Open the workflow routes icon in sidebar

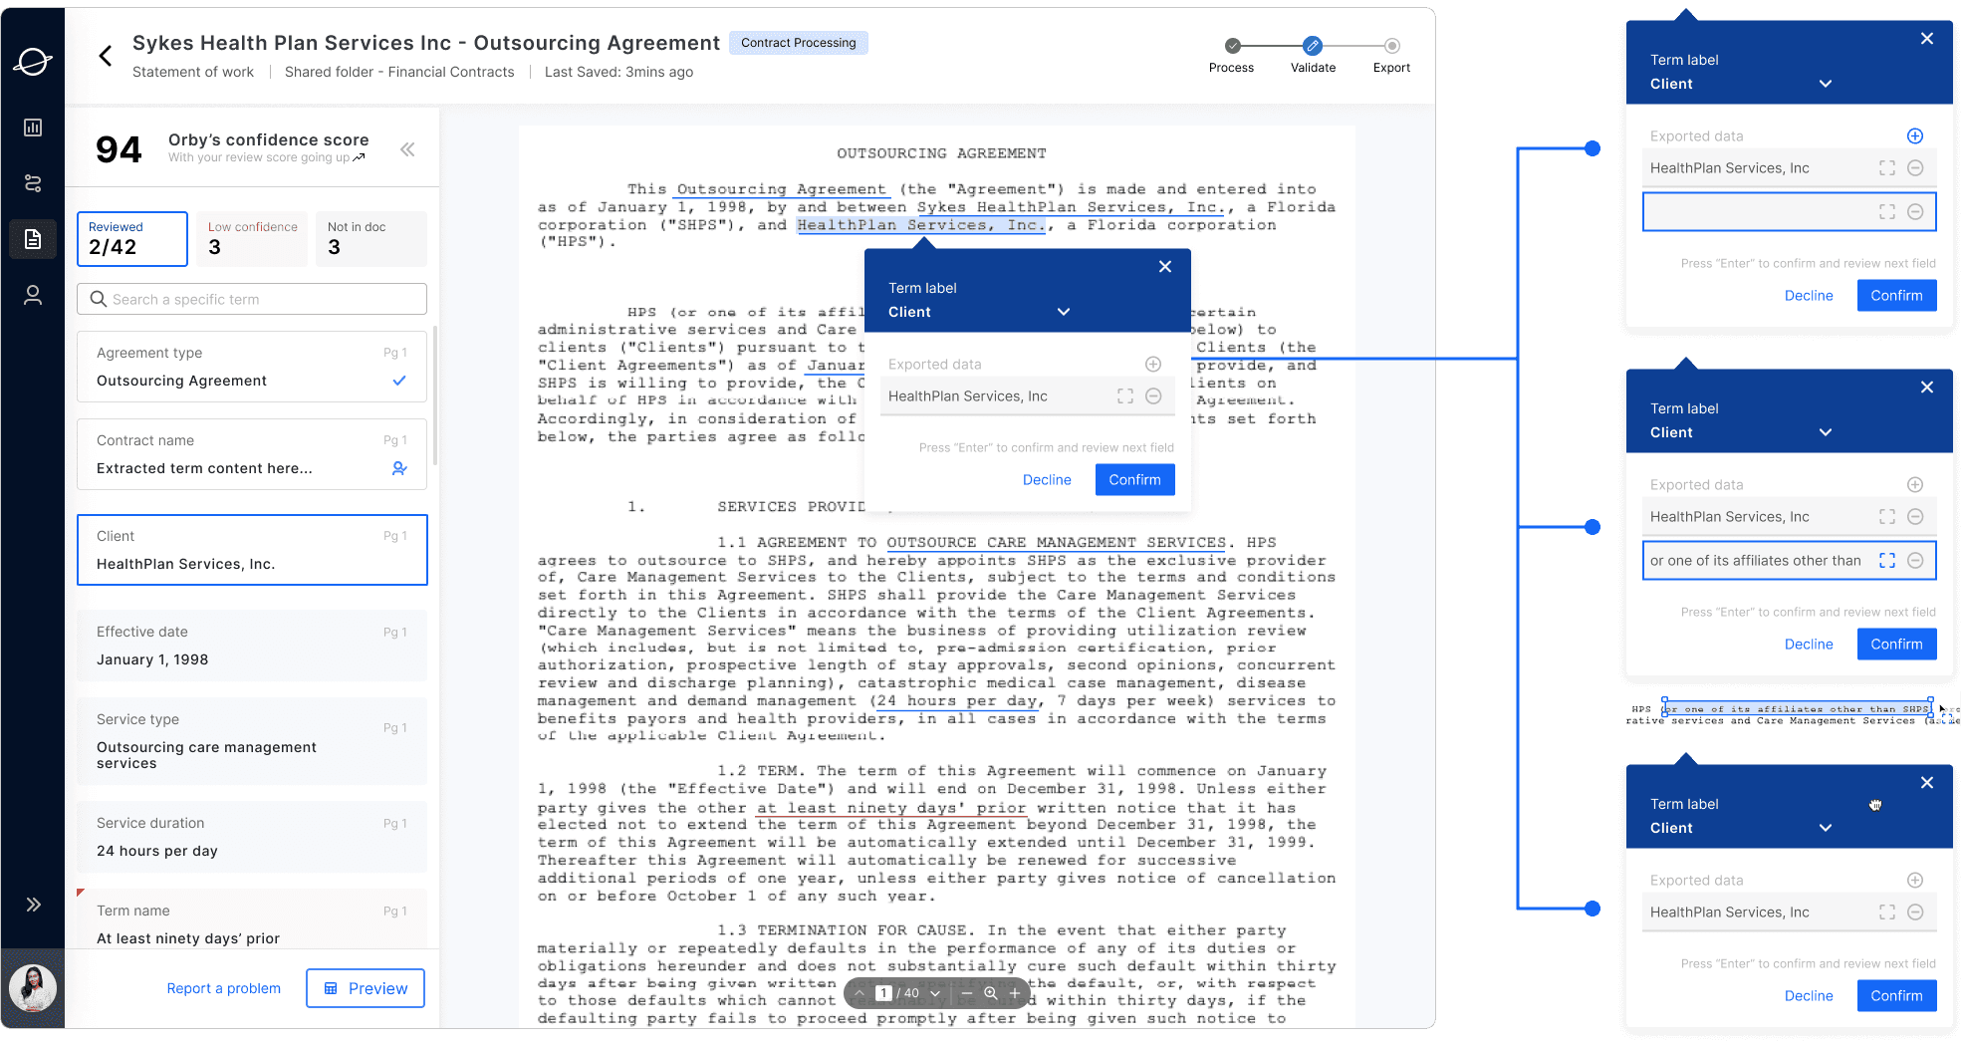[33, 183]
